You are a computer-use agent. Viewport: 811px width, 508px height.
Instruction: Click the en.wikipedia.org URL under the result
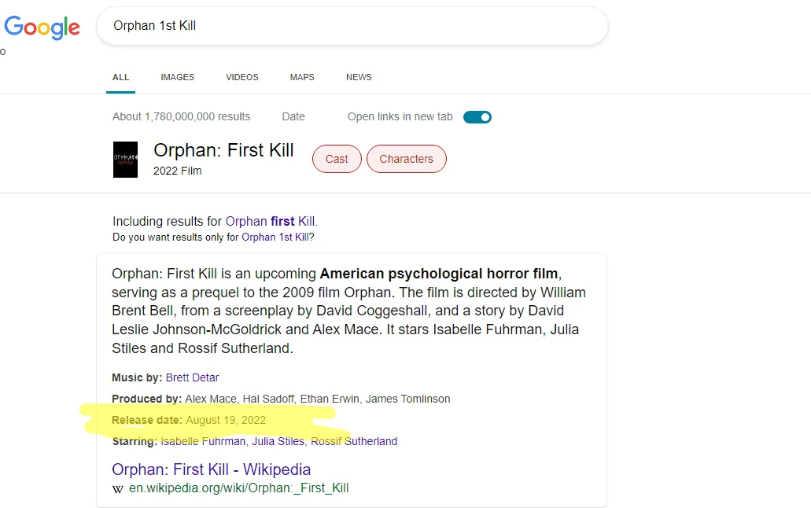(x=238, y=488)
